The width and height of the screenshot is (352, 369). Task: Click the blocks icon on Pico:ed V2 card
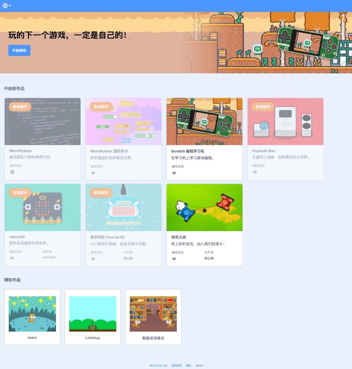coord(93,259)
